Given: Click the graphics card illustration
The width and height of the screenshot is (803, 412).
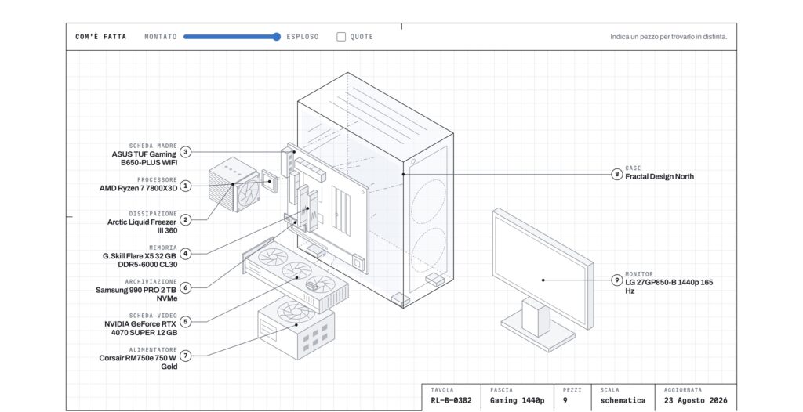Looking at the screenshot, I should [x=296, y=275].
